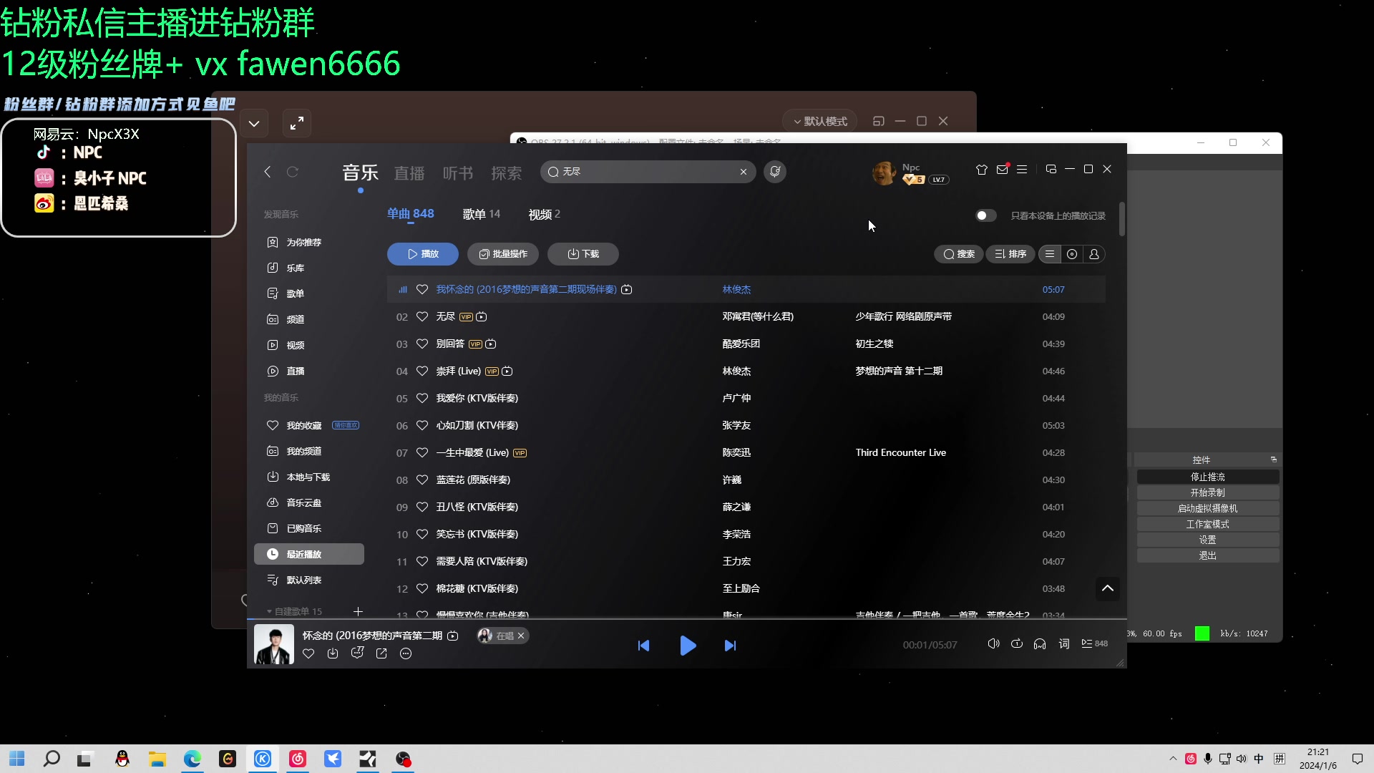1374x773 pixels.
Task: Group songs by artist person icon
Action: pos(1094,254)
